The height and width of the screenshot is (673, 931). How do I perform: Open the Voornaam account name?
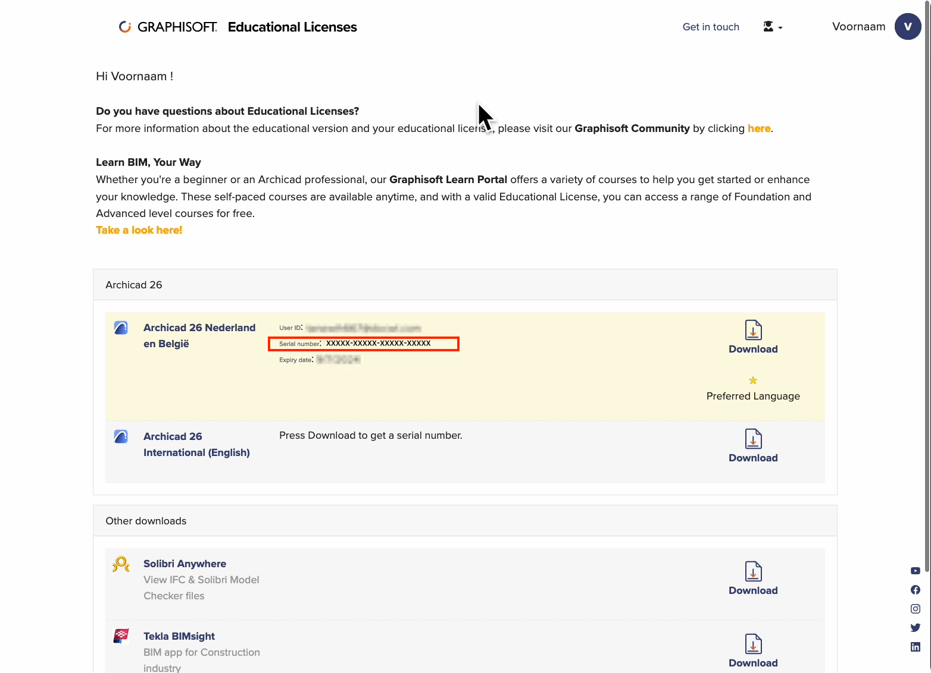pyautogui.click(x=858, y=27)
